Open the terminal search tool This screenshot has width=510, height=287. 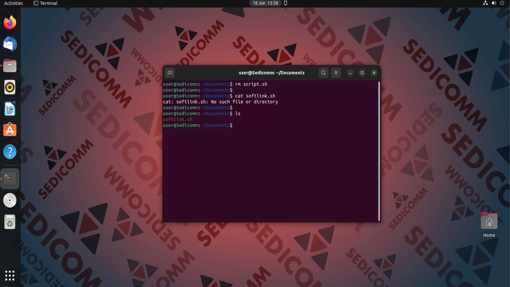[x=323, y=73]
